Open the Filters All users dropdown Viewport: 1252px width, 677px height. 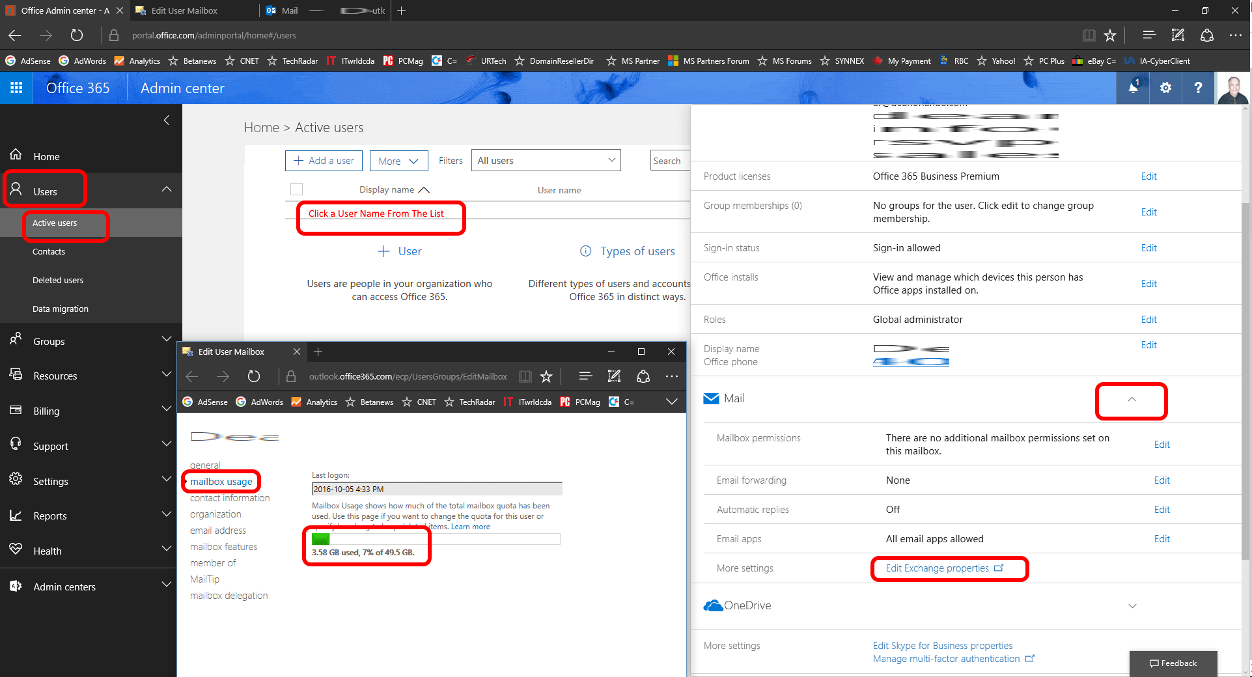546,161
